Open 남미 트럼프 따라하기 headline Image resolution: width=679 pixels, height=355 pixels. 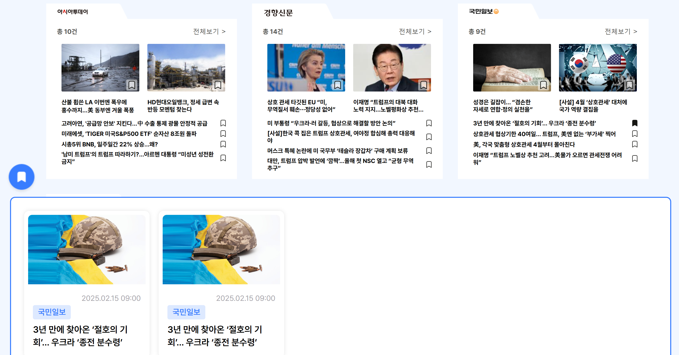(138, 158)
